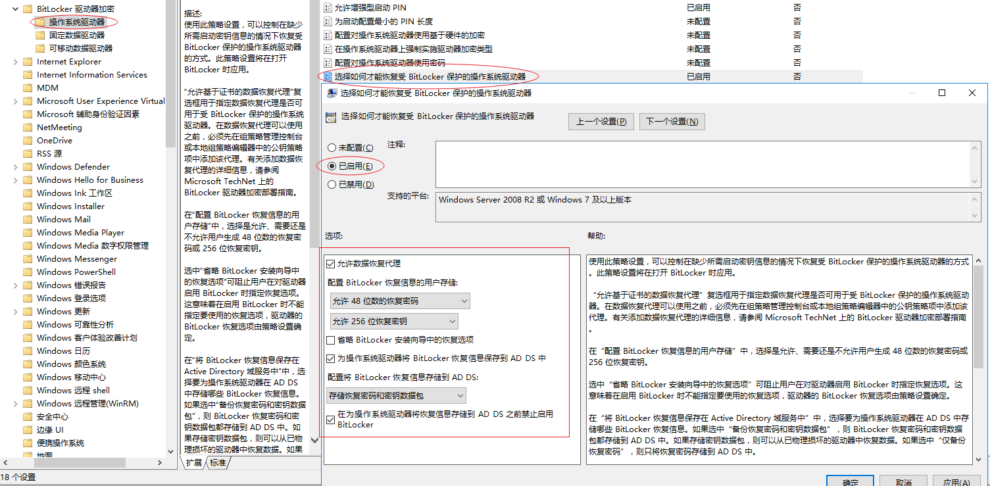Screen dimensions: 990x486
Task: Select the 配置对操作系统驱动器使用密码 policy icon
Action: coord(327,62)
